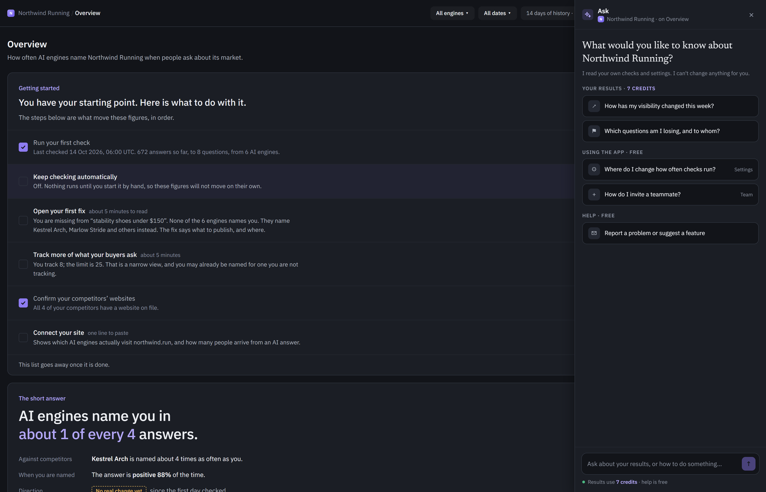Click the Keep checking automatically title
Screen dimensions: 766x492
click(x=75, y=177)
